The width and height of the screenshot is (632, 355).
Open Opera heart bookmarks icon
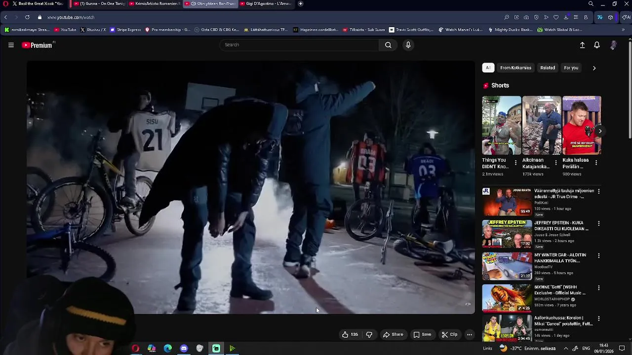[556, 17]
